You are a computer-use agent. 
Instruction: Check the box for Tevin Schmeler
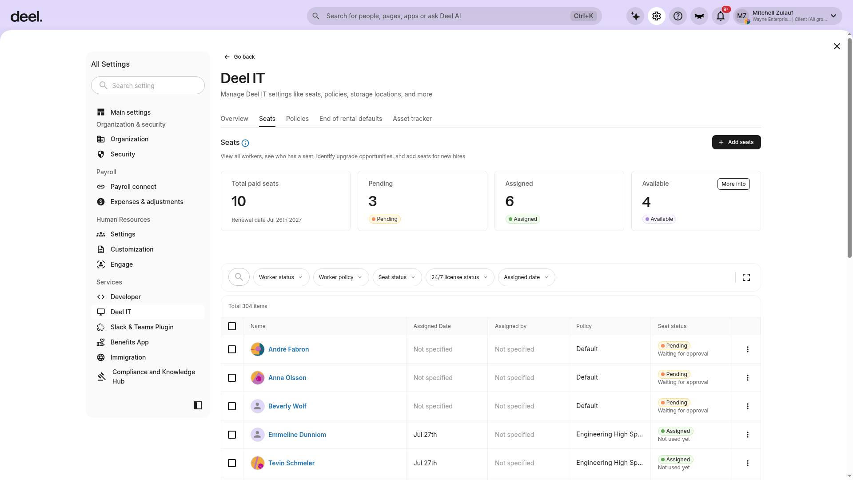point(232,463)
